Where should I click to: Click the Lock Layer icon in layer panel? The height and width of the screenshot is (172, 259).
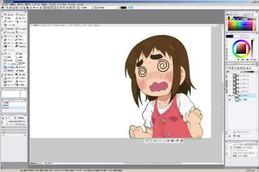tap(247, 68)
